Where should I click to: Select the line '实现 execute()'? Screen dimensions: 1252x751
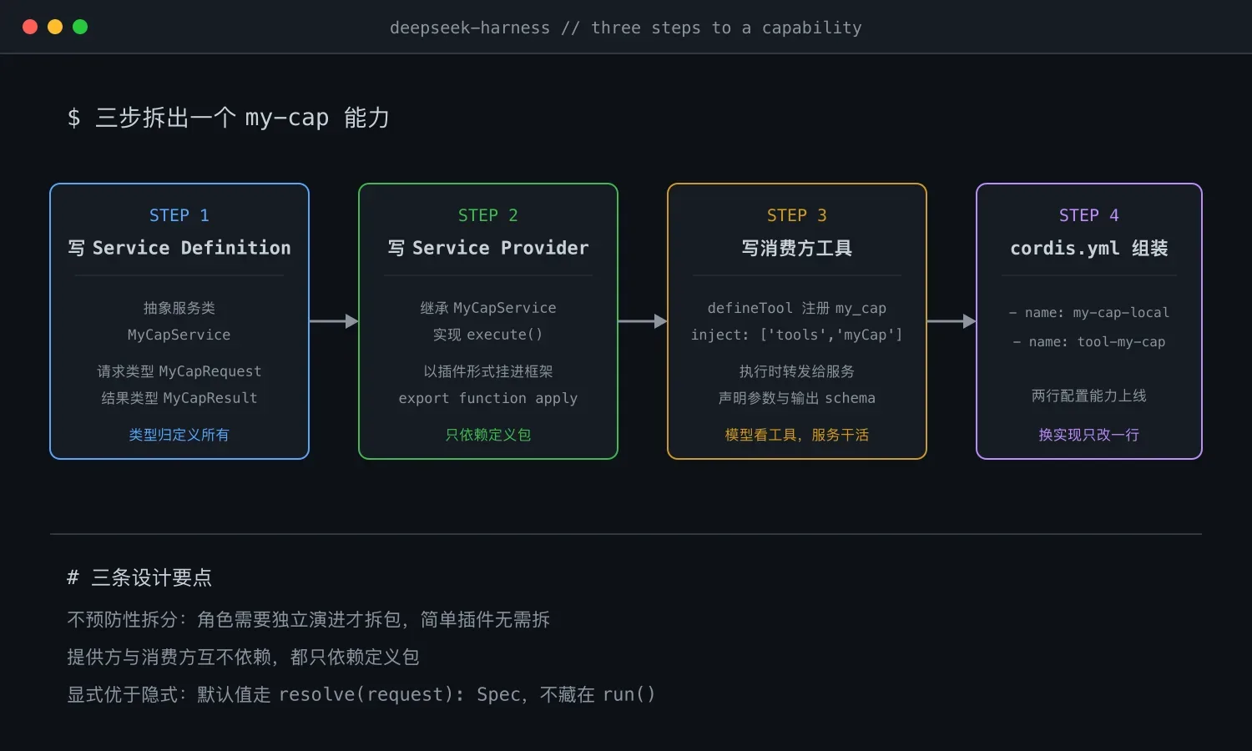tap(488, 335)
